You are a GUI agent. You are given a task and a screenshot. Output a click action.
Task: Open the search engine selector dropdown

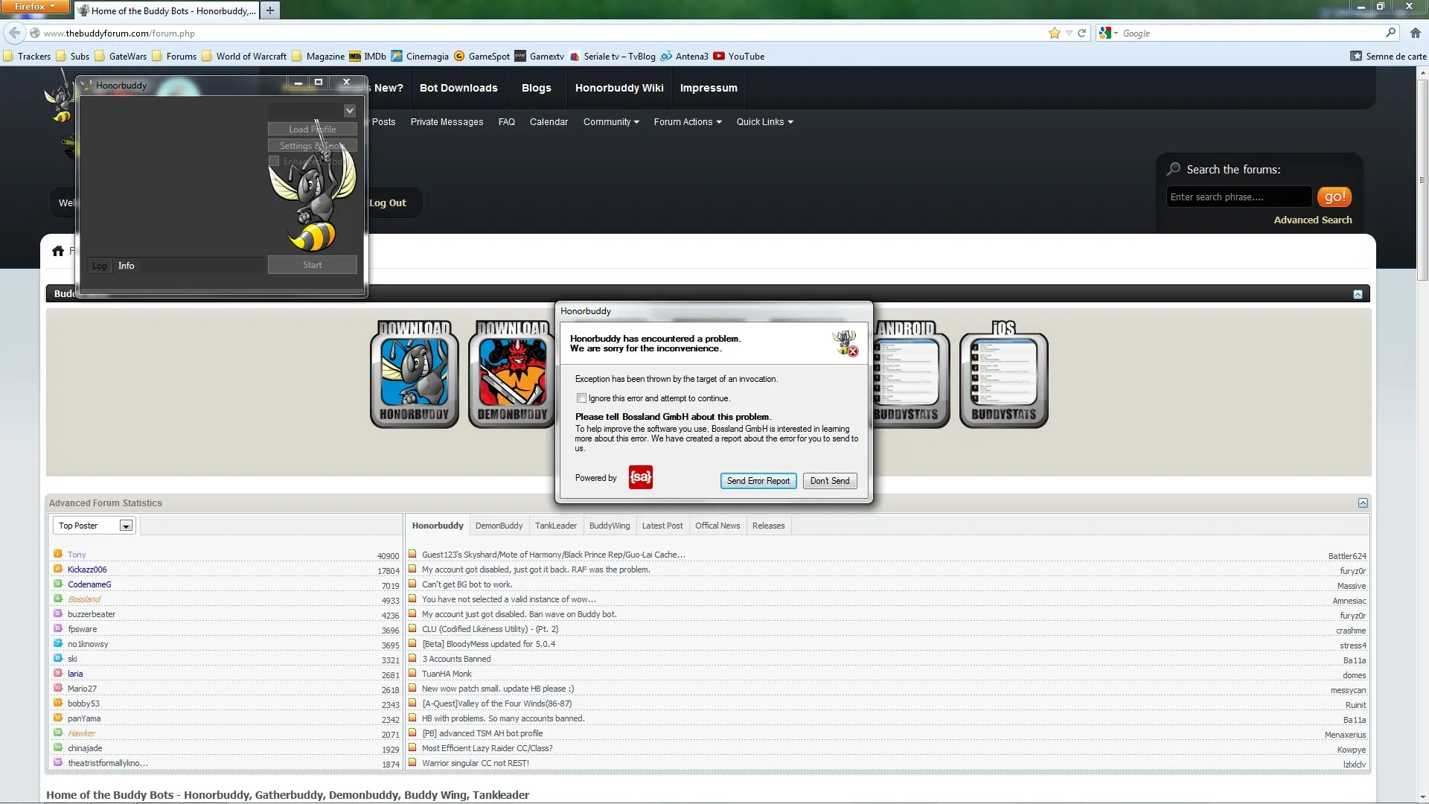(x=1108, y=33)
